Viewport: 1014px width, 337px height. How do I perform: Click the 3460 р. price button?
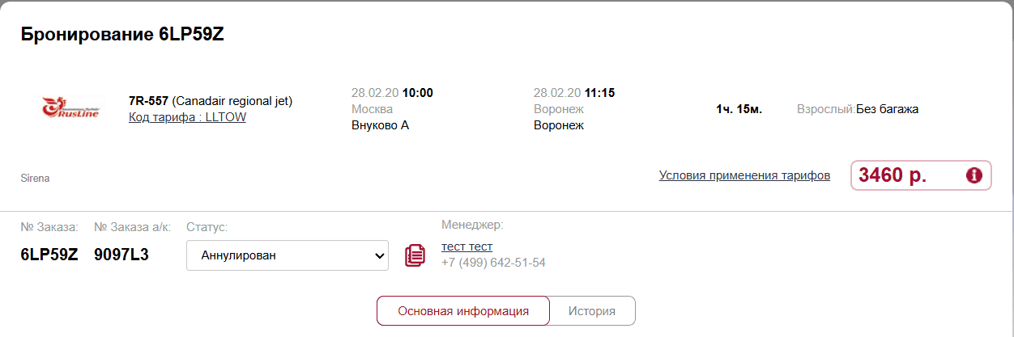(x=922, y=175)
